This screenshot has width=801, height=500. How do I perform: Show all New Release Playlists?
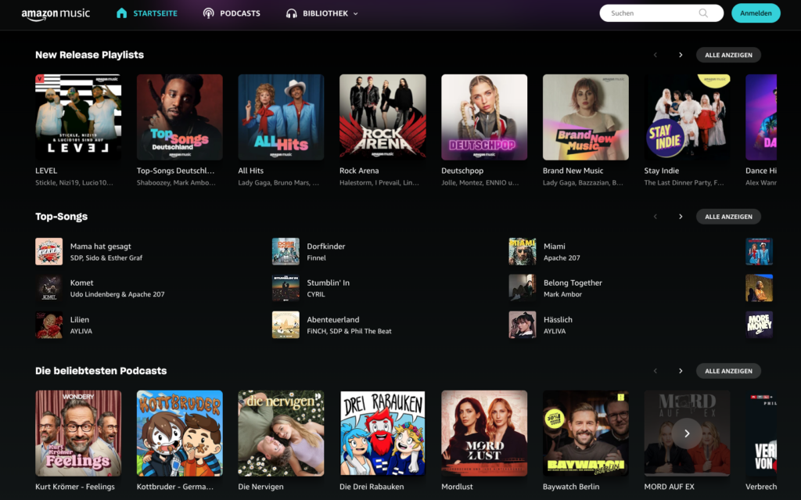click(728, 56)
